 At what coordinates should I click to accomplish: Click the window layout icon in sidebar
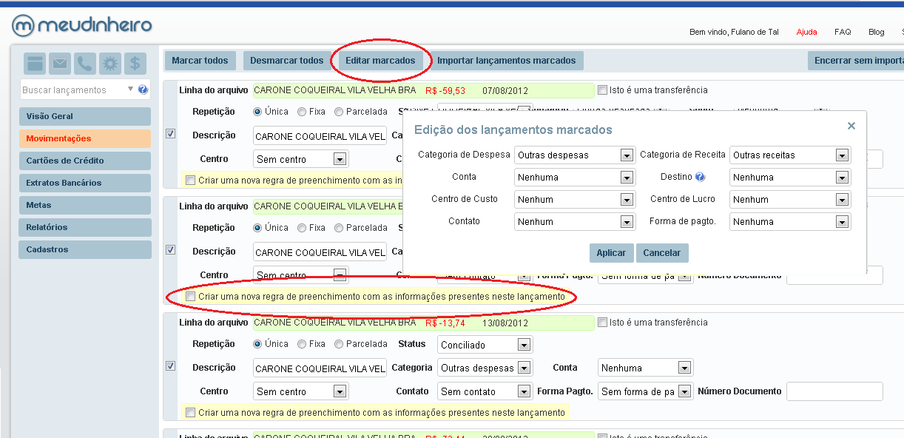(x=36, y=64)
